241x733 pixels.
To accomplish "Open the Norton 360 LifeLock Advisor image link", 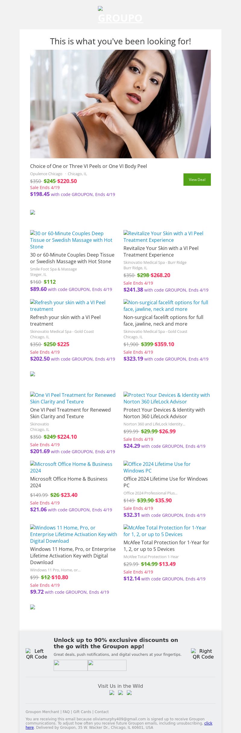I will tap(167, 398).
